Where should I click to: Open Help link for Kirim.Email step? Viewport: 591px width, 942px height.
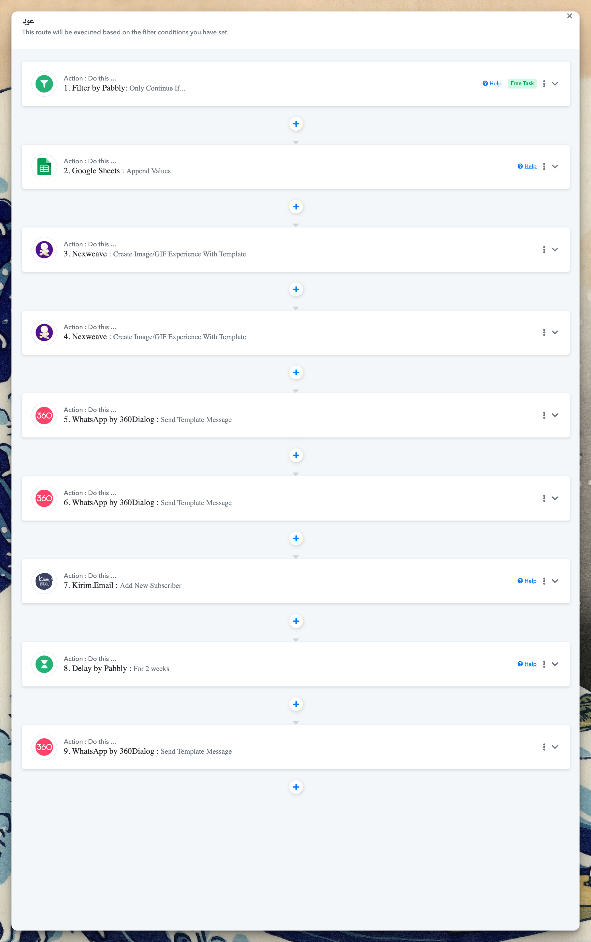[527, 581]
